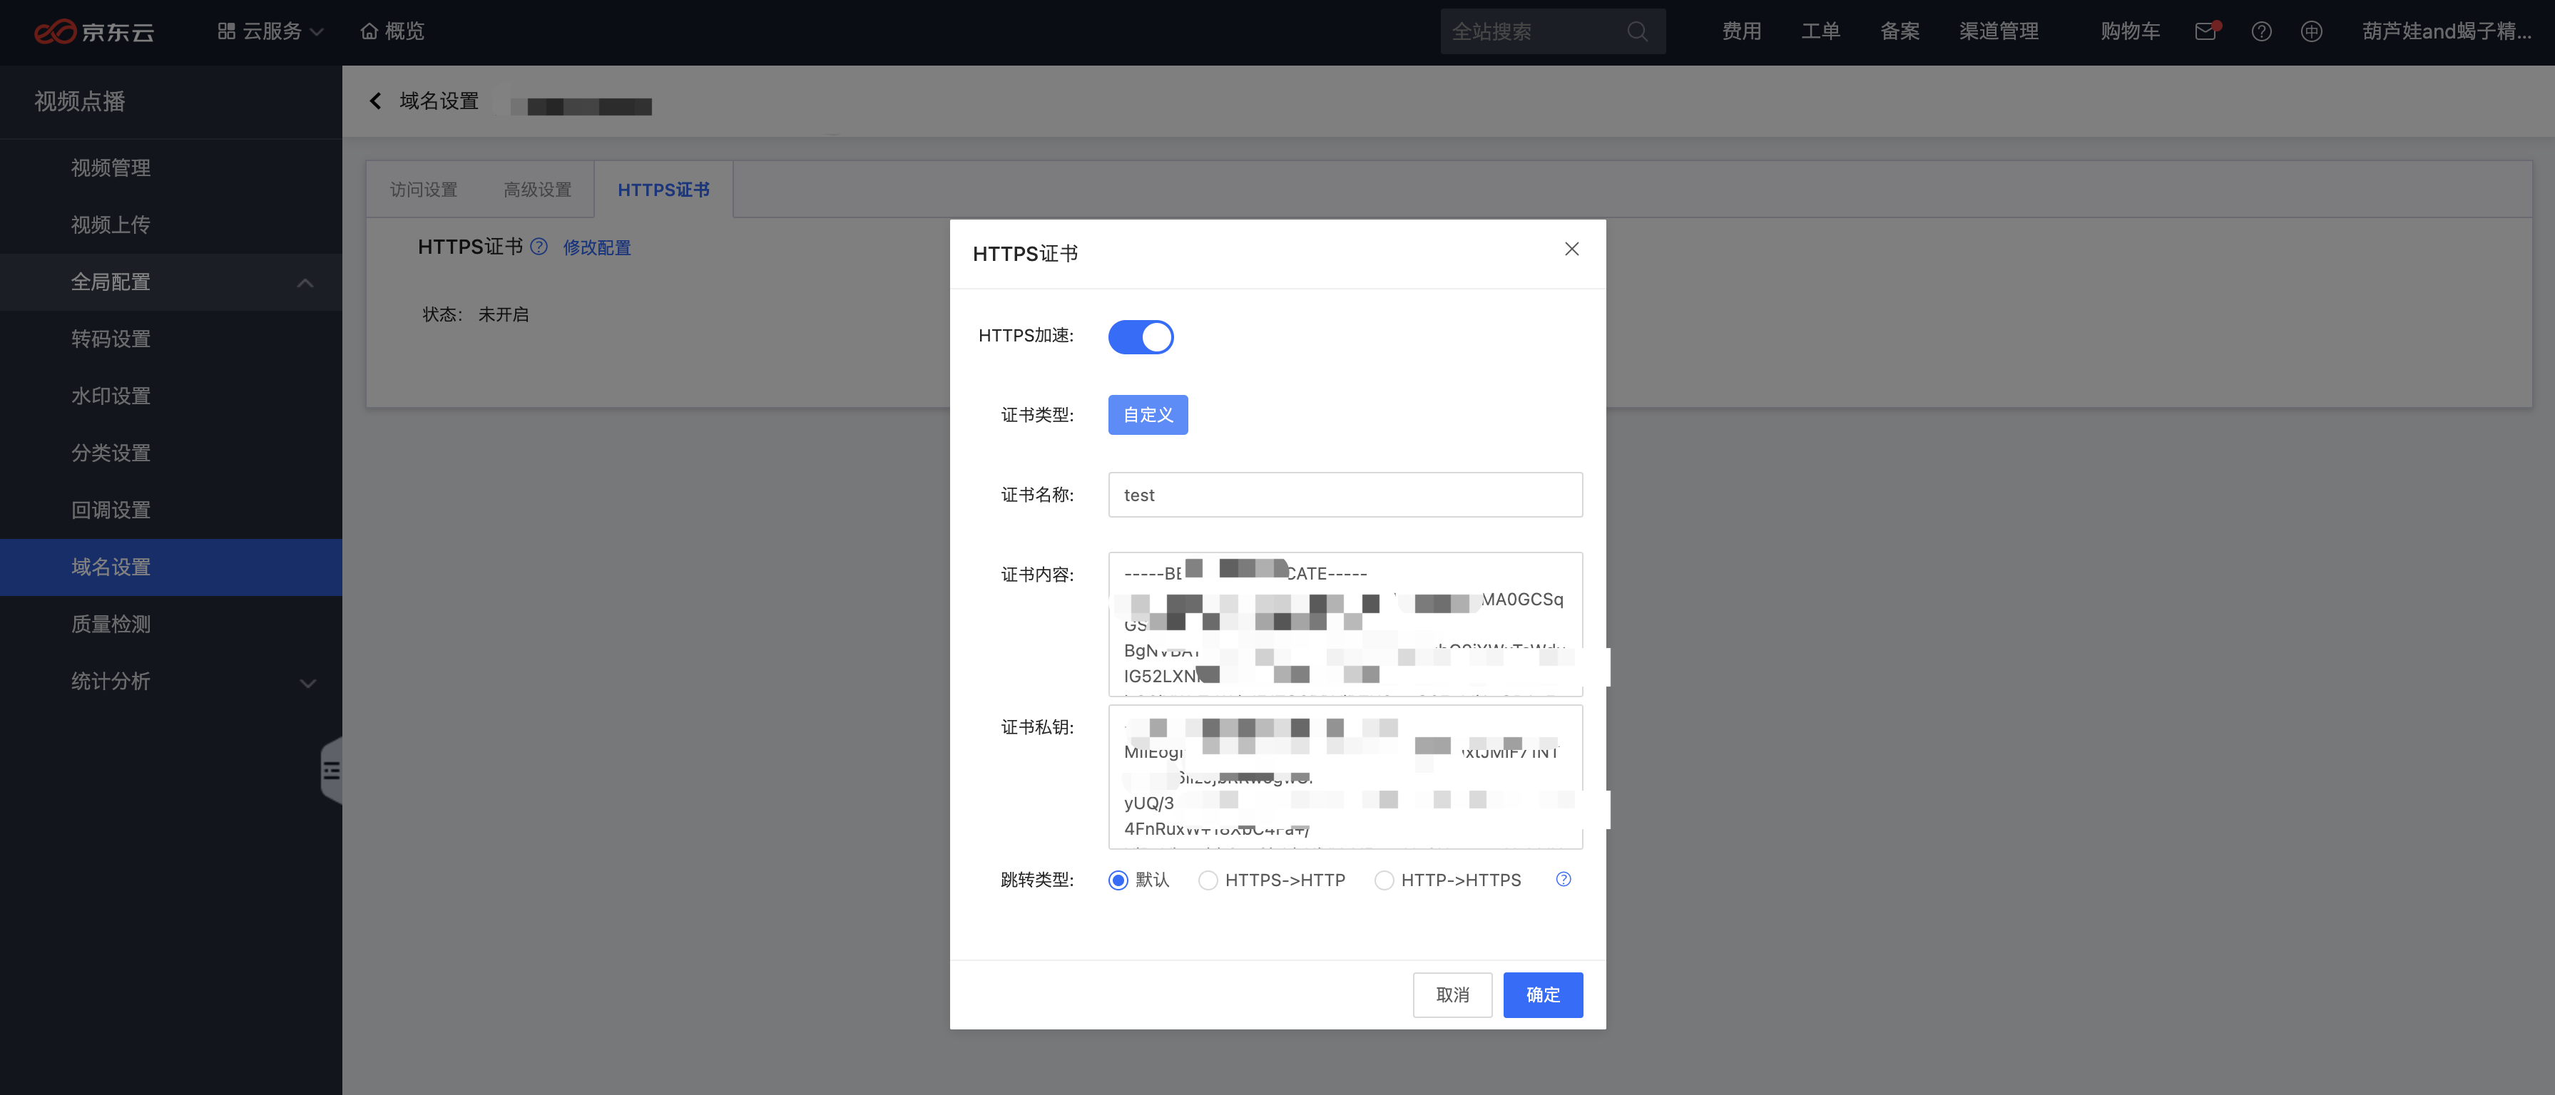
Task: Collapse the 全局配置 section
Action: (170, 282)
